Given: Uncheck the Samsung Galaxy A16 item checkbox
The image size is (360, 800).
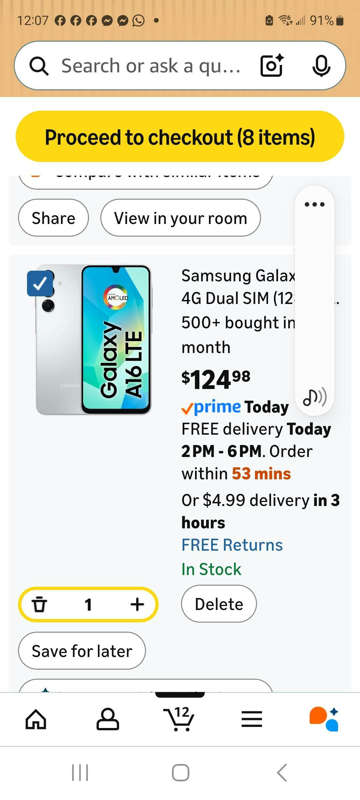Looking at the screenshot, I should coord(40,284).
